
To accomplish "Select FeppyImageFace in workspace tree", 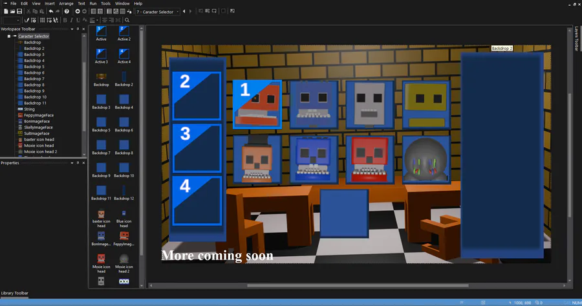I will [x=39, y=116].
